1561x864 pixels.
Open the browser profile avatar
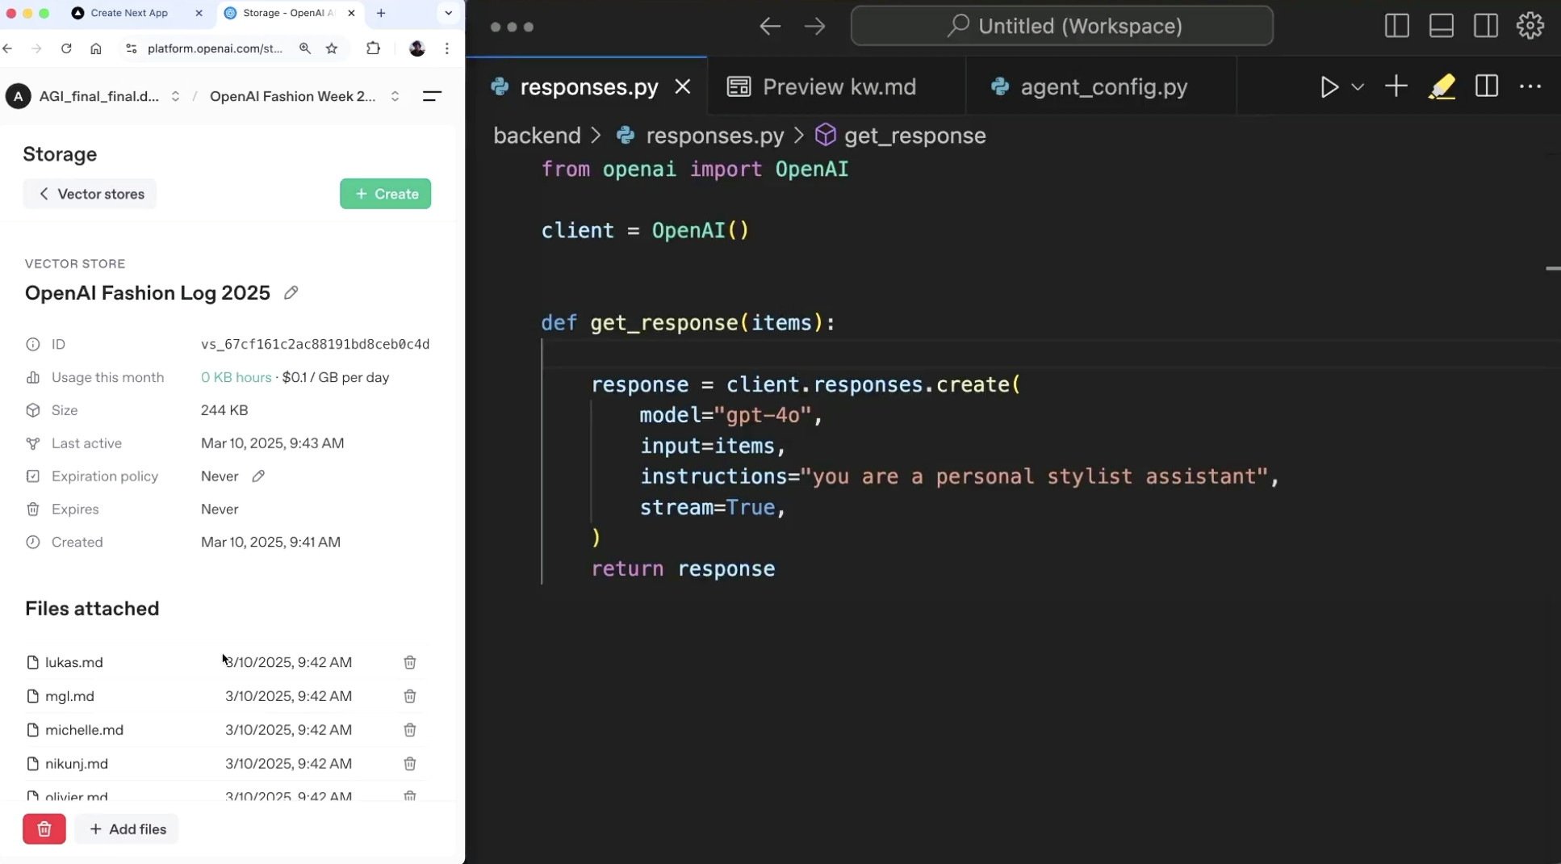pos(417,48)
